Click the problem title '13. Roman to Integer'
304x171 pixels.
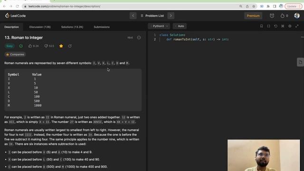(x=23, y=38)
